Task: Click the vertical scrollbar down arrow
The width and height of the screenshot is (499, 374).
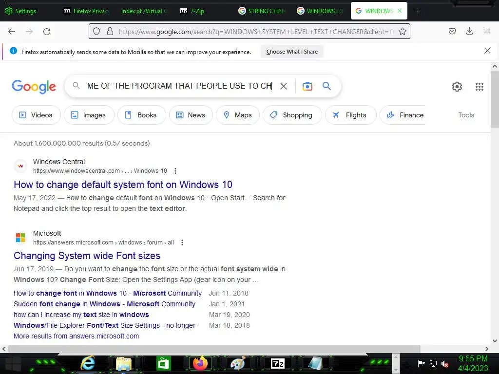Action: 495,340
